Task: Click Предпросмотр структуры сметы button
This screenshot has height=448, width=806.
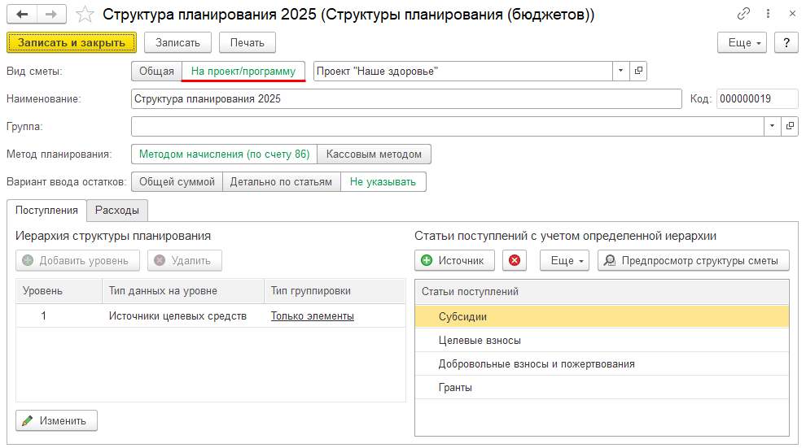Action: coord(694,261)
